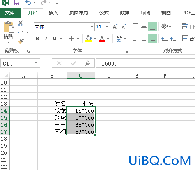195x170 pixels.
Task: Toggle Align Left horizontal alignment
Action: click(135, 39)
